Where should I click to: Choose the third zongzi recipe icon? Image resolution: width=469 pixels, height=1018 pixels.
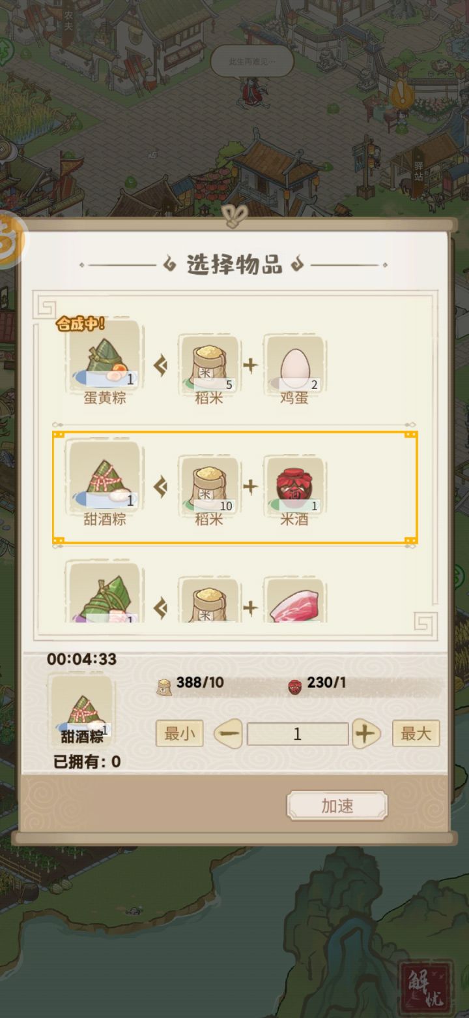click(104, 593)
